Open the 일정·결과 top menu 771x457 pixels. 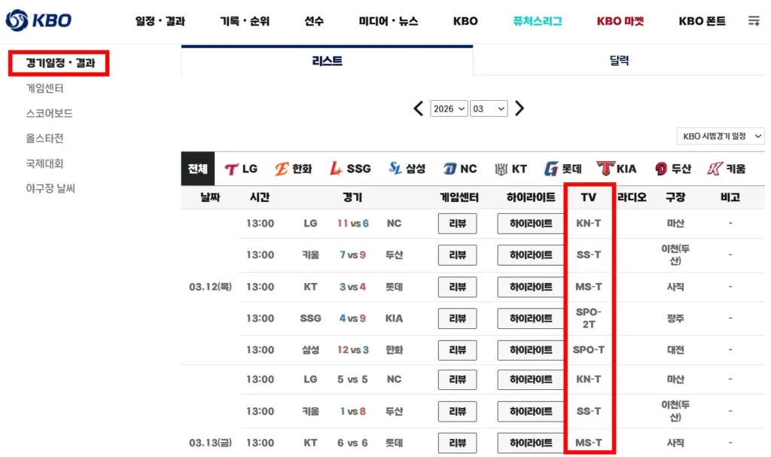(x=160, y=21)
